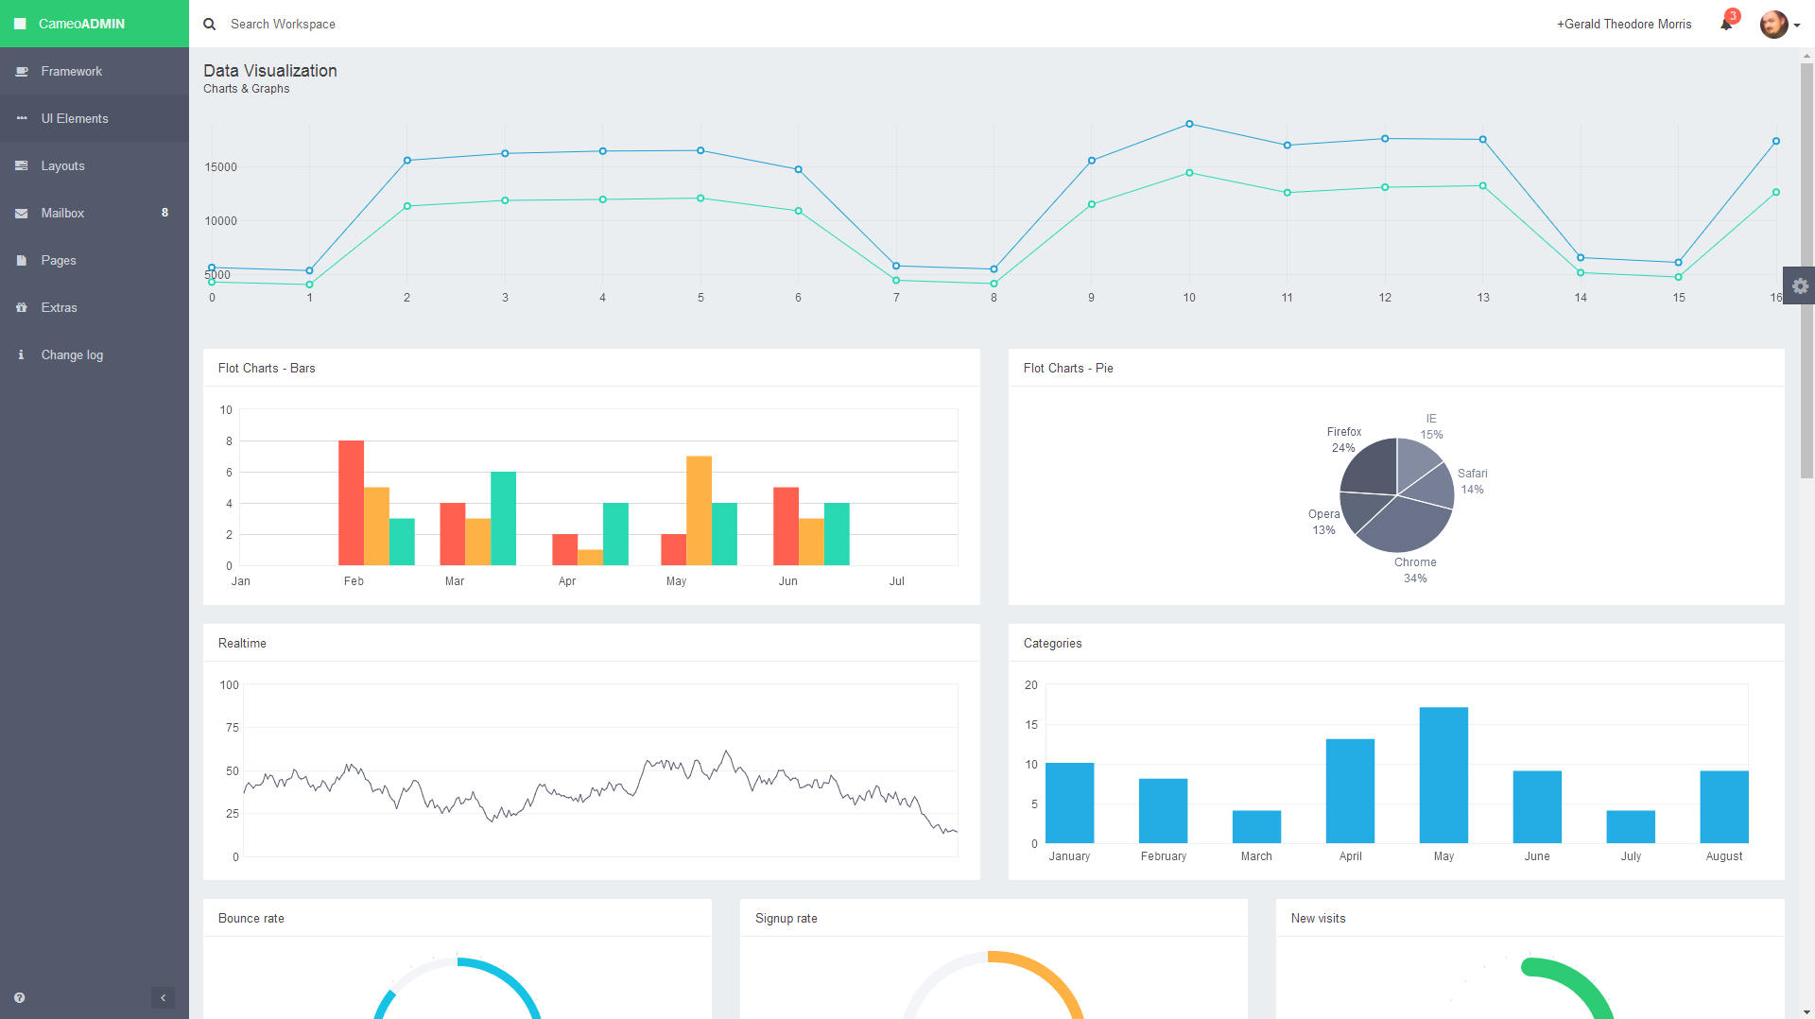The height and width of the screenshot is (1019, 1815).
Task: Open the Layouts menu item
Action: click(95, 165)
